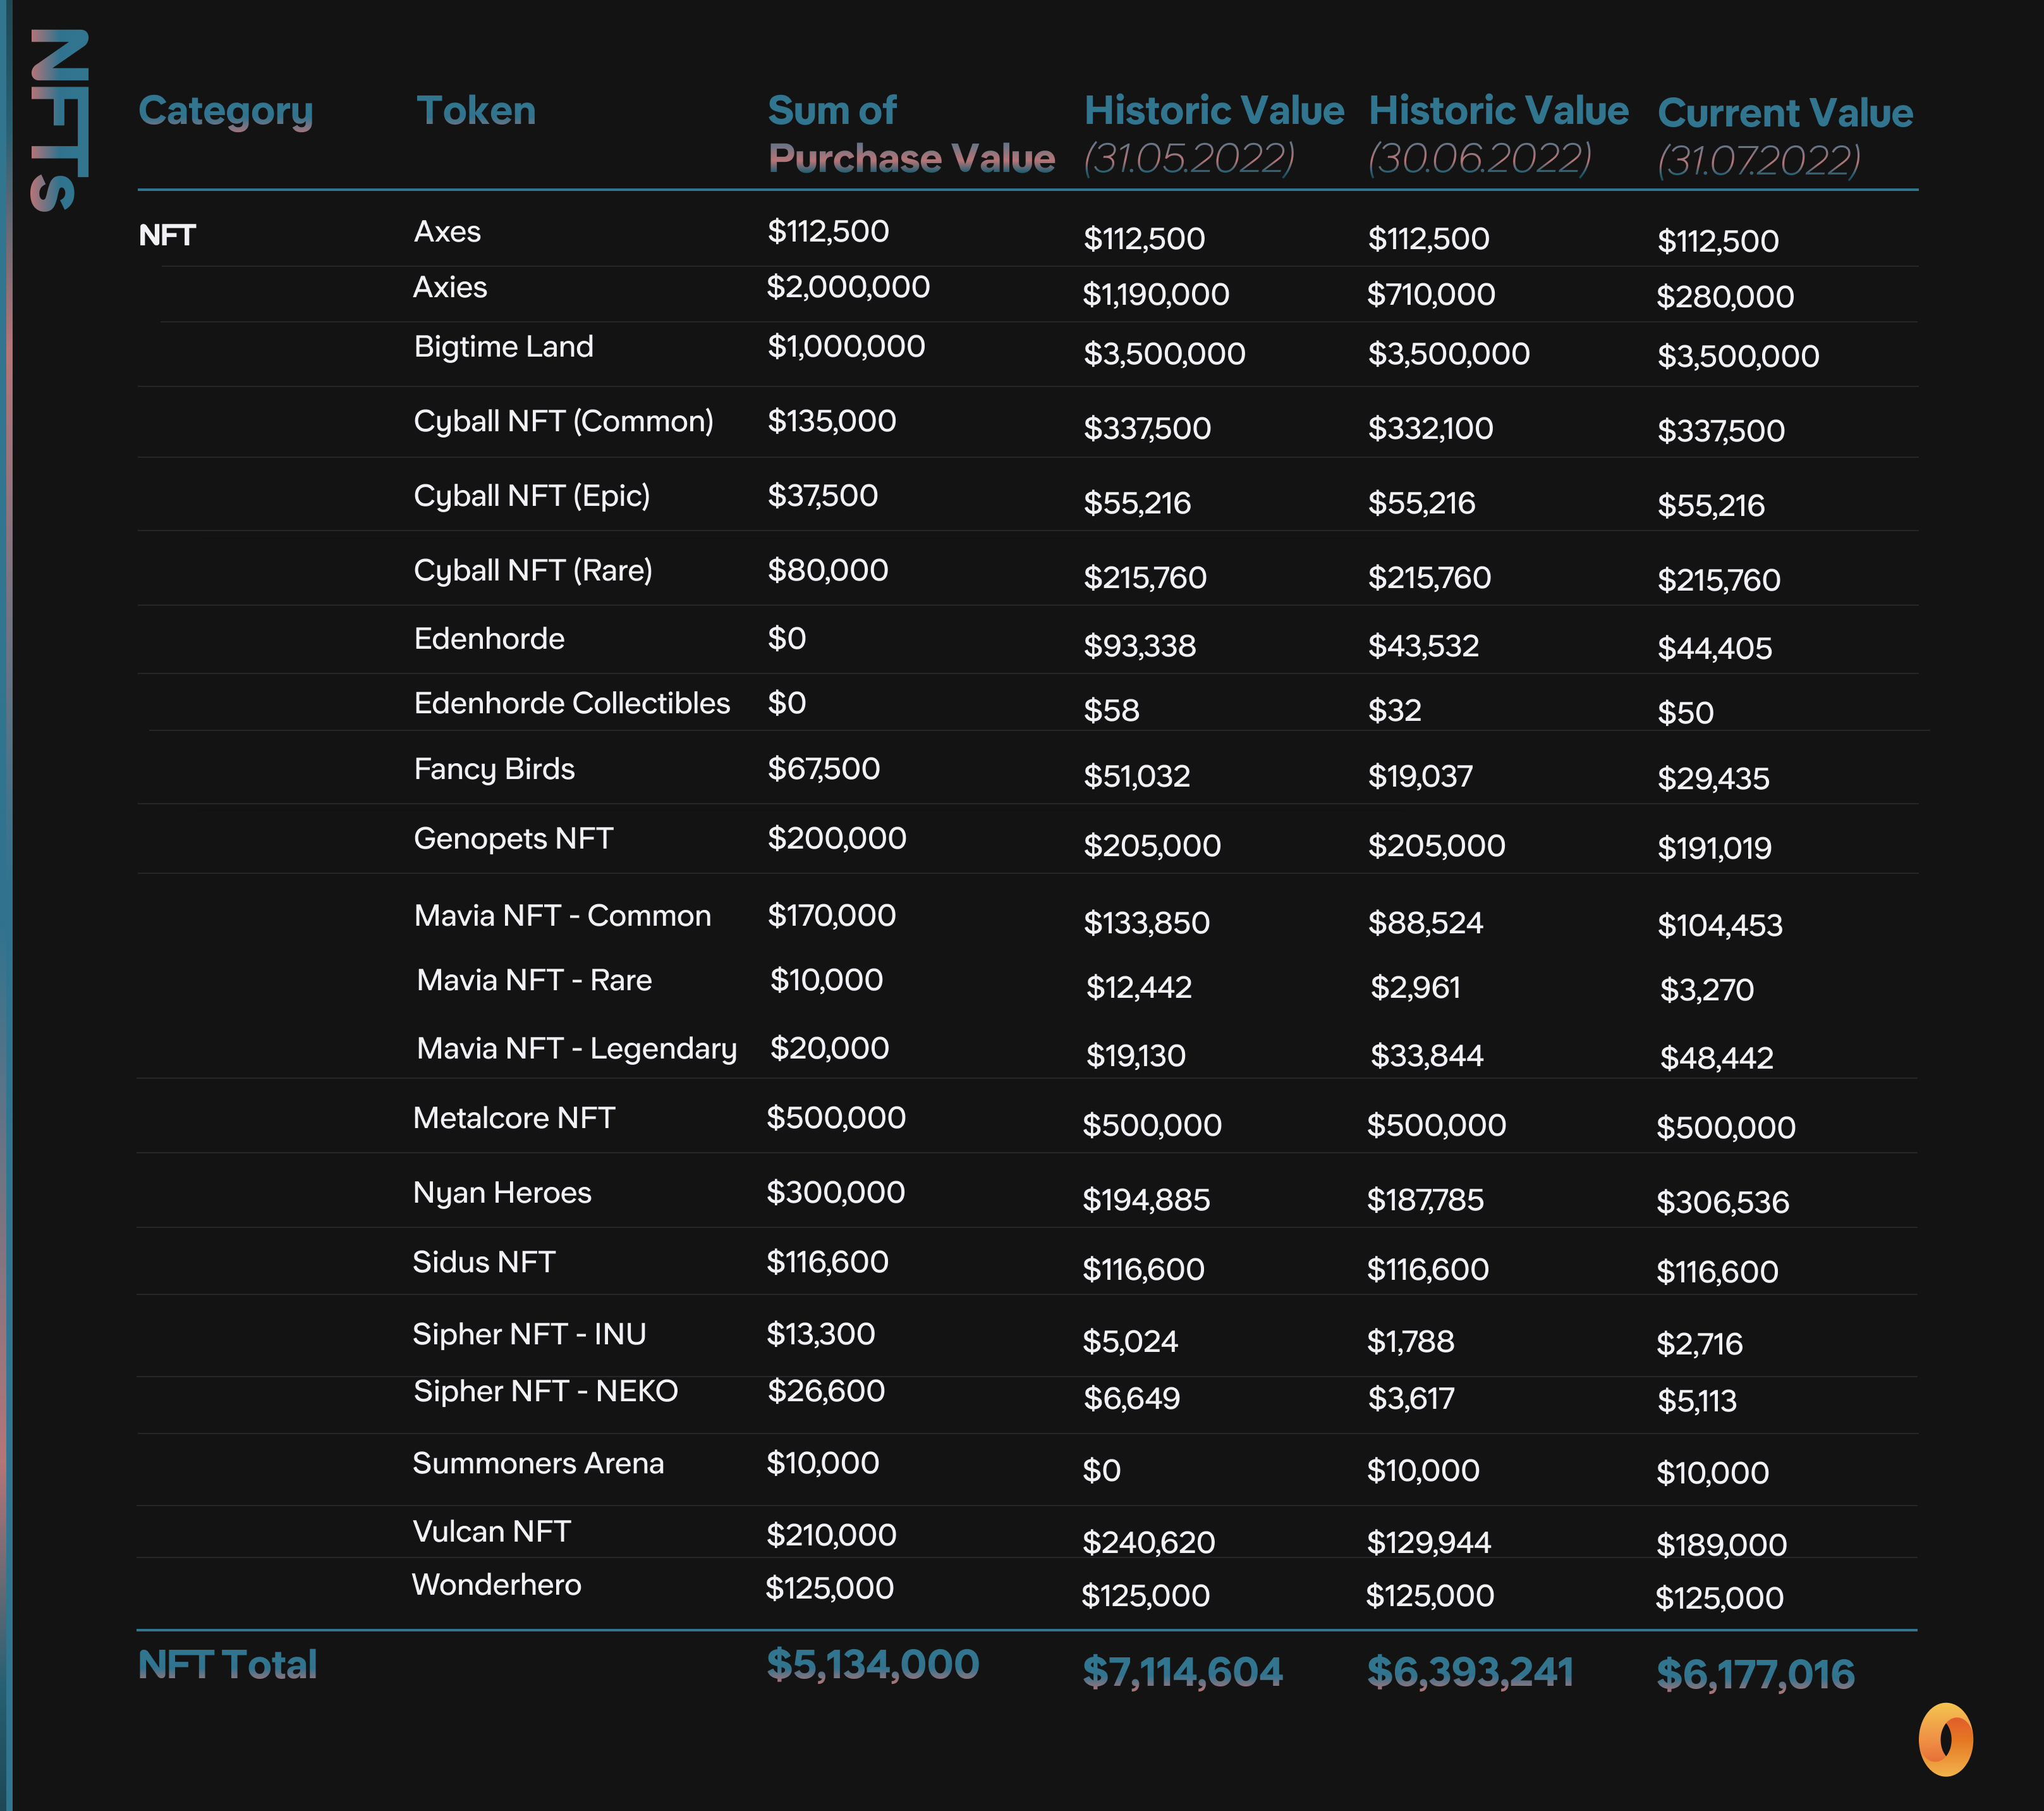The image size is (2044, 1811).
Task: Click the orange logo icon
Action: (x=1945, y=1740)
